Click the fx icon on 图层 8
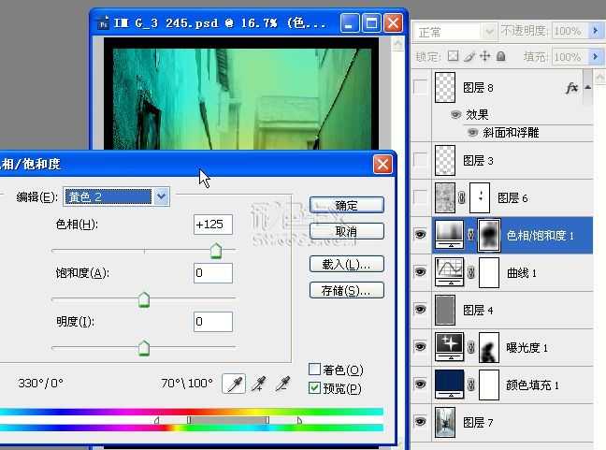 (571, 88)
